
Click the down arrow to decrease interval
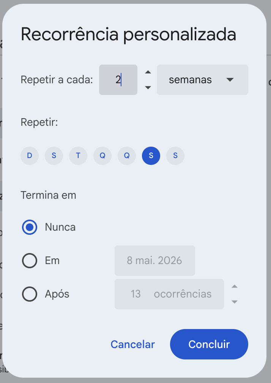pos(148,88)
